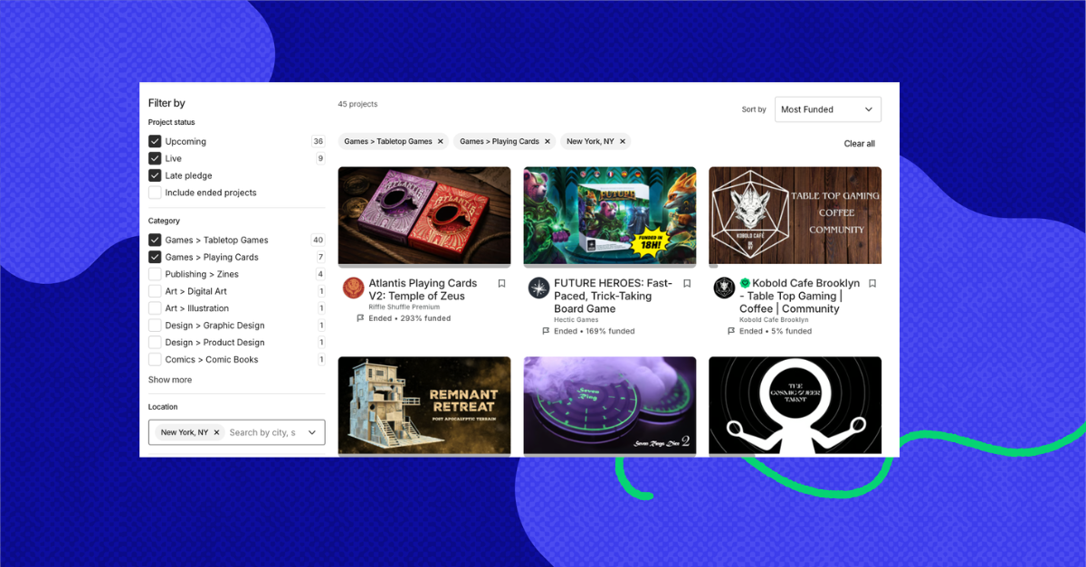Screen dimensions: 1086x567
Task: Open the Most Funded sort dropdown
Action: click(x=827, y=109)
